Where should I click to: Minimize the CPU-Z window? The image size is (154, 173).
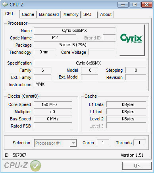123,5
